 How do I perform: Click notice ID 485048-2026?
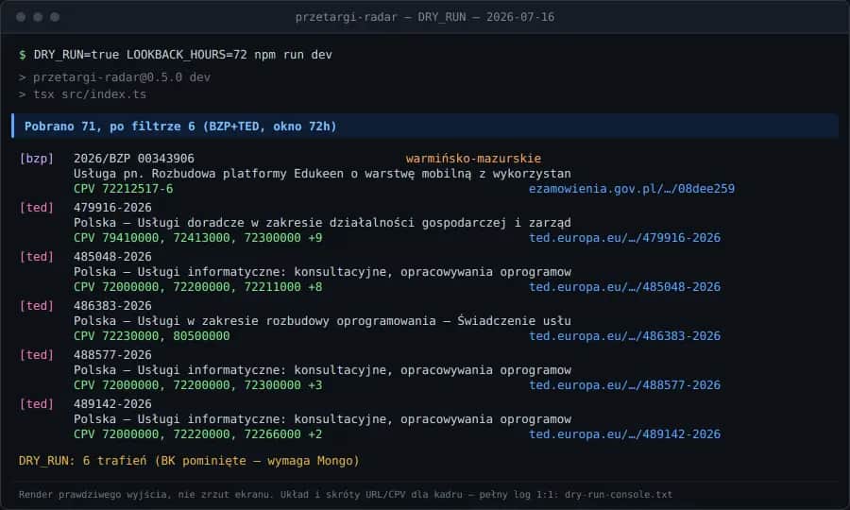click(x=112, y=257)
